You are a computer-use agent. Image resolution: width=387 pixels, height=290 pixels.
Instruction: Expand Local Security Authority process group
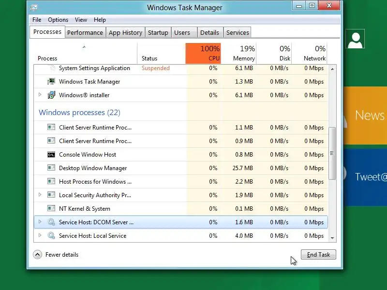[40, 195]
